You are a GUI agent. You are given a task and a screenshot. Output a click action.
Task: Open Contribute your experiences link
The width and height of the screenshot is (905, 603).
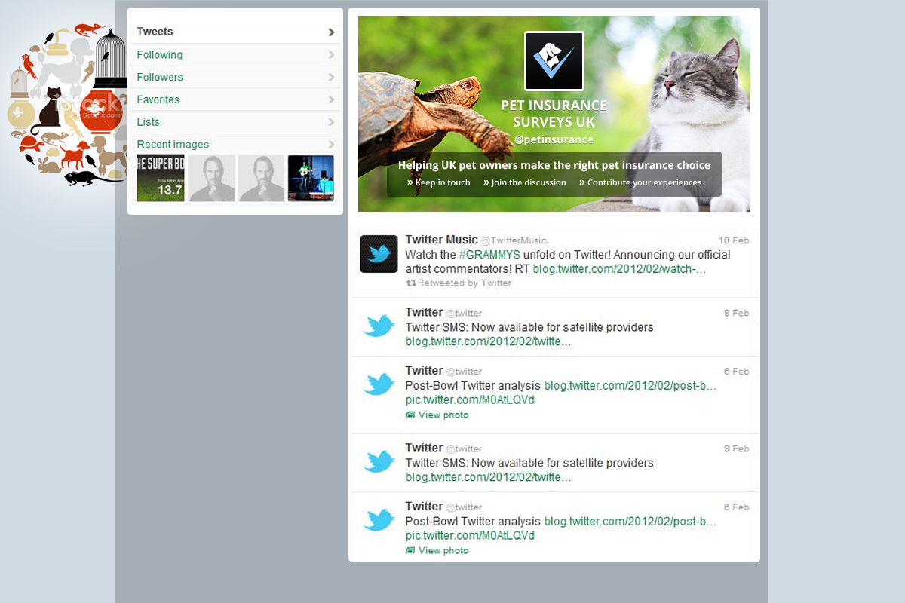(644, 182)
